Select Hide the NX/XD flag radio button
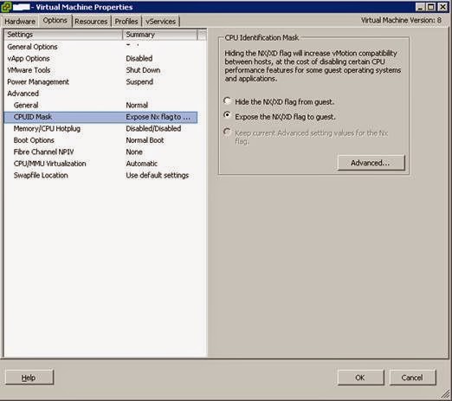Image resolution: width=452 pixels, height=401 pixels. (227, 101)
